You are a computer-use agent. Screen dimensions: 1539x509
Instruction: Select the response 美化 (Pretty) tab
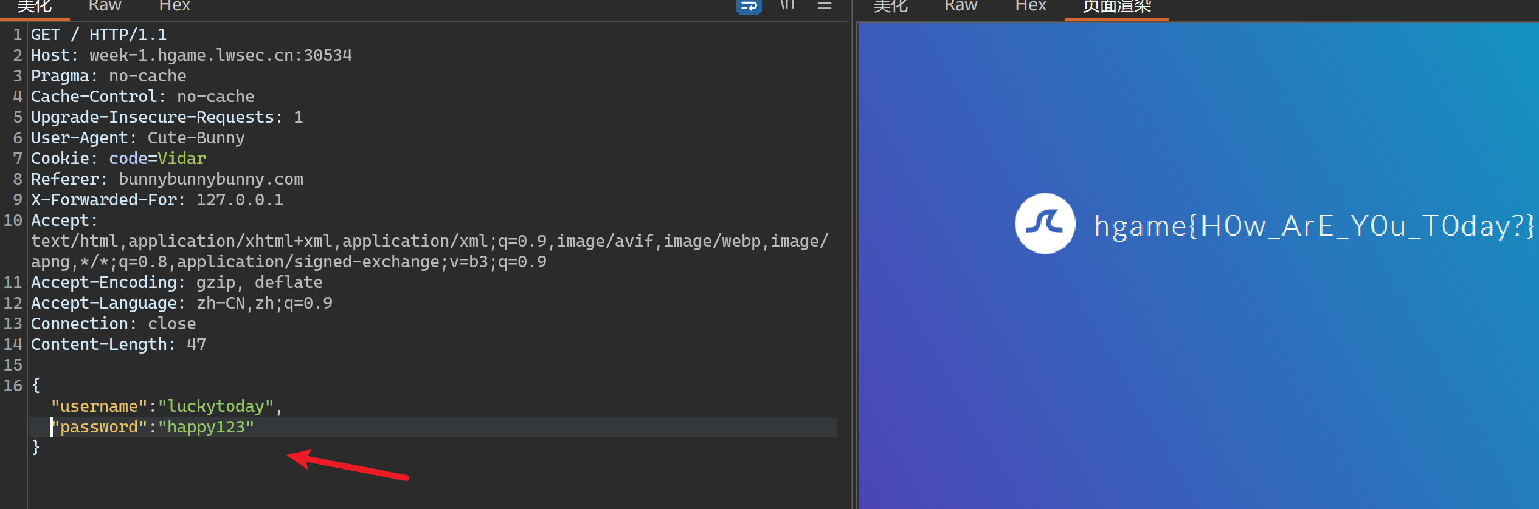click(890, 6)
